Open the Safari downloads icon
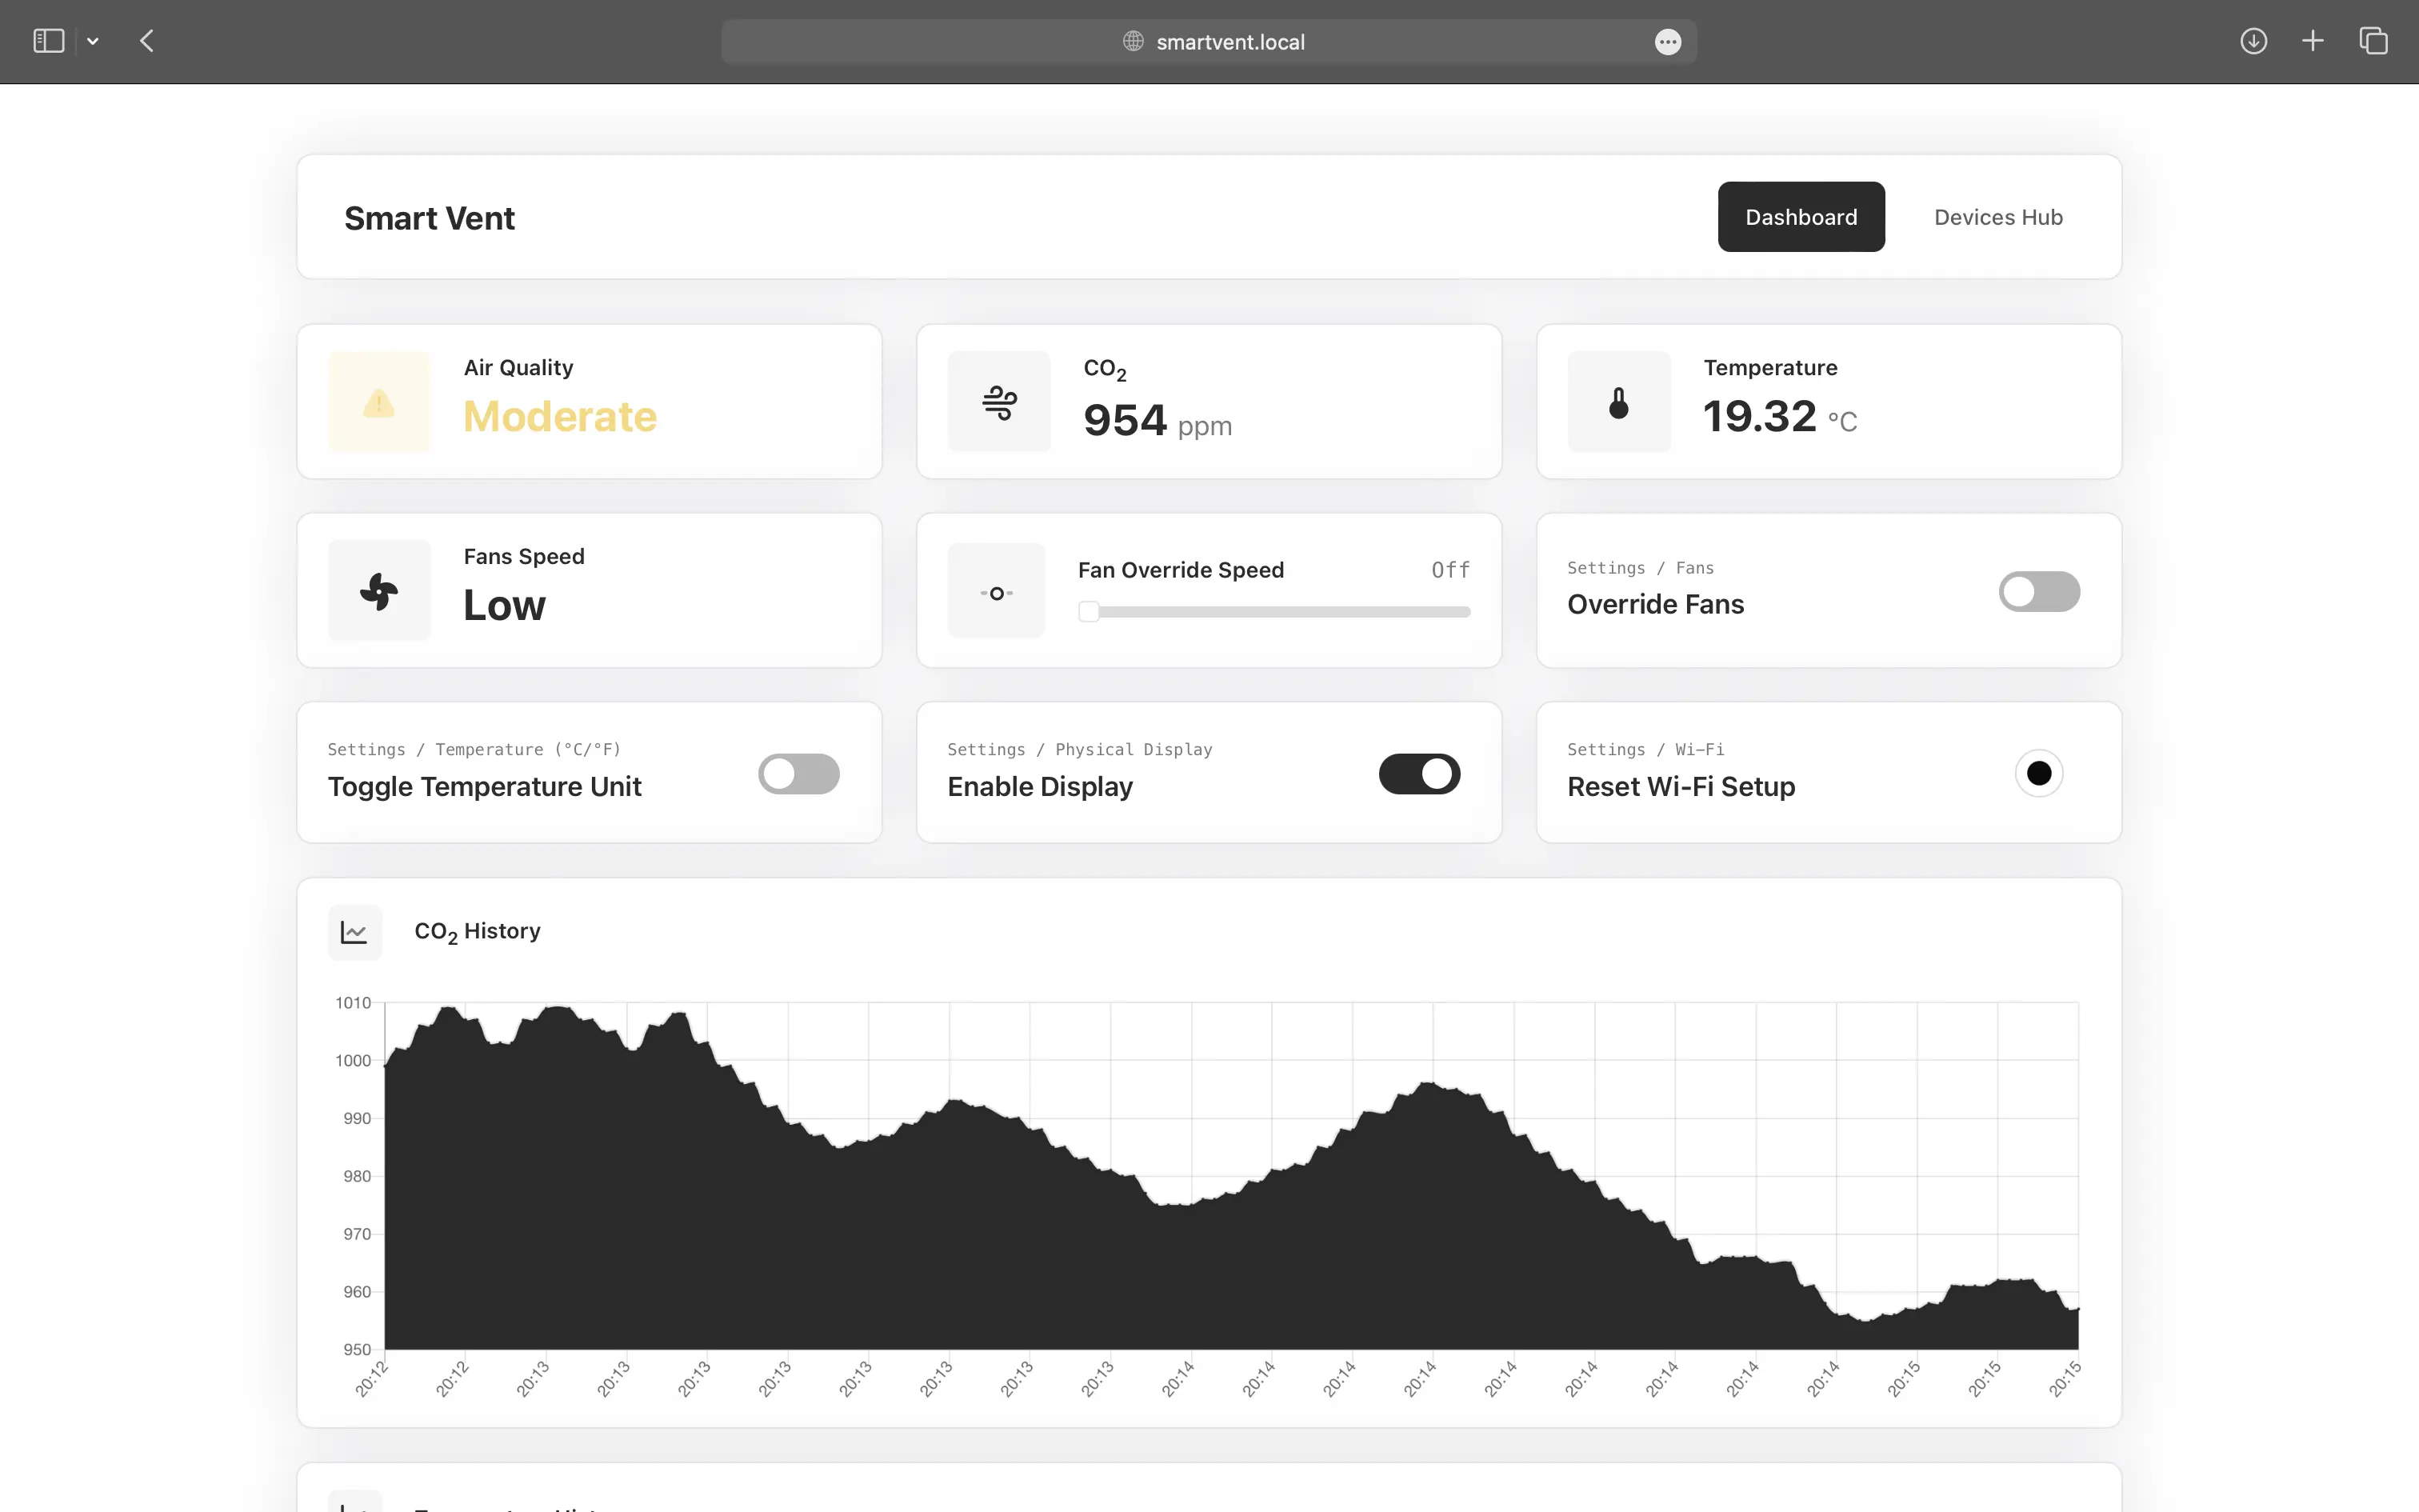2419x1512 pixels. tap(2253, 41)
